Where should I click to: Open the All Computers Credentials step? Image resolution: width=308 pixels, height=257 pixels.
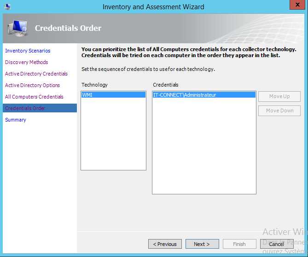34,97
